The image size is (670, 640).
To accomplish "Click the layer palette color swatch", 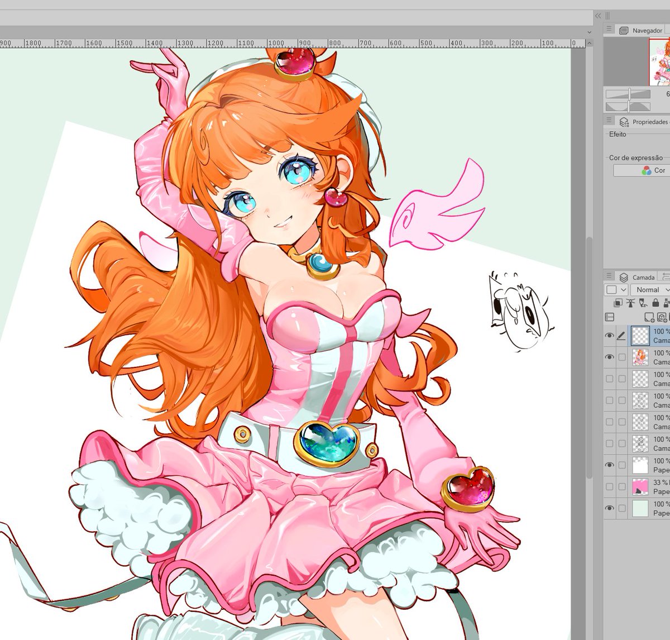I will [612, 290].
